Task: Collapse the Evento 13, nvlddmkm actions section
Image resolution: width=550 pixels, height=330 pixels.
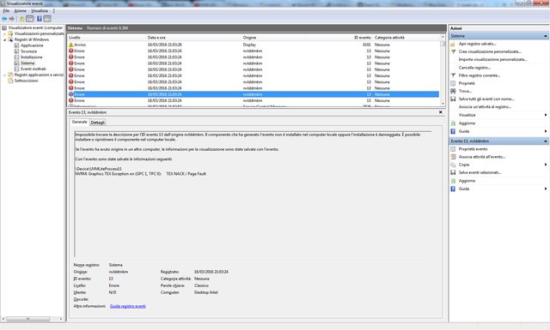Action: [546, 141]
